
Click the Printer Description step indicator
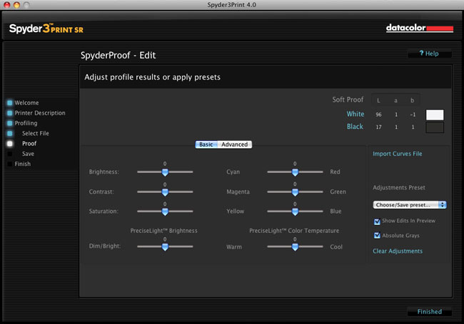coord(10,113)
